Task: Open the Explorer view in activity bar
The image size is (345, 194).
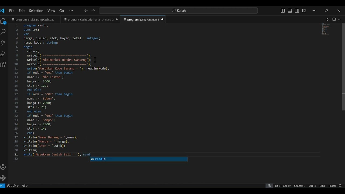Action: pyautogui.click(x=3, y=21)
